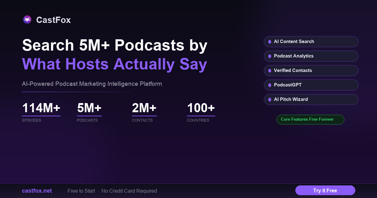Click the bullet icon beside Verified Contacts
Viewport: 377px width, 198px height.
pyautogui.click(x=270, y=71)
